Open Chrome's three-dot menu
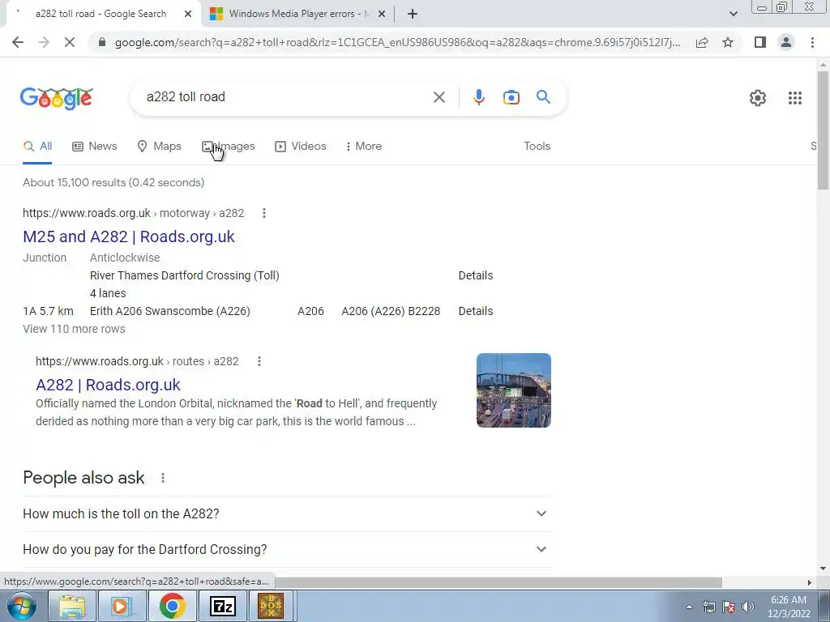The width and height of the screenshot is (830, 622). click(812, 42)
